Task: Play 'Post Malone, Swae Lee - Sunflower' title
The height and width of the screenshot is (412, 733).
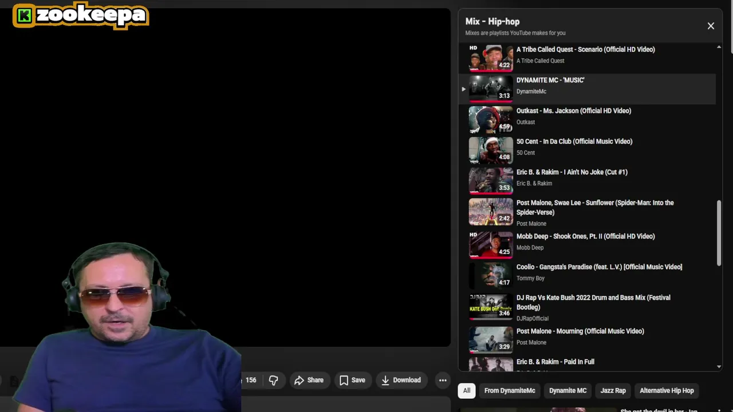Action: tap(595, 207)
